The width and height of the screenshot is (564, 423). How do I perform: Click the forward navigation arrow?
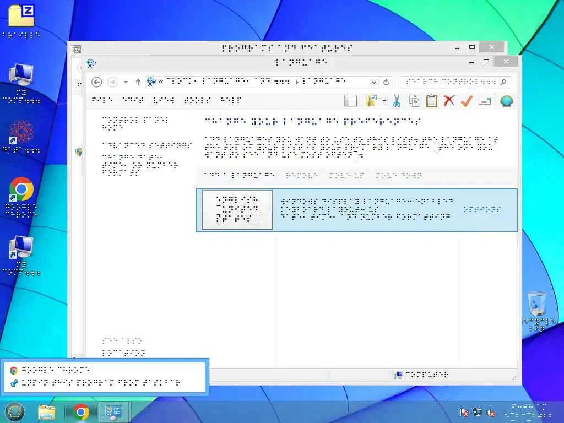[x=112, y=82]
